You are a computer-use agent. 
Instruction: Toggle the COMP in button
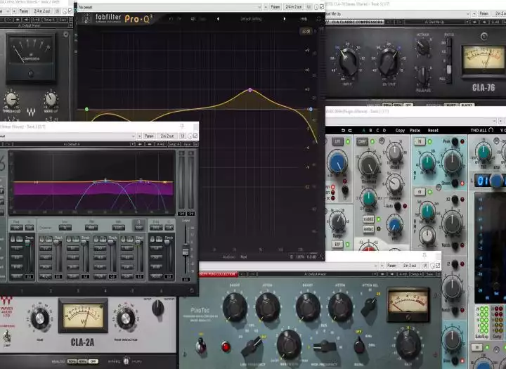(x=362, y=142)
